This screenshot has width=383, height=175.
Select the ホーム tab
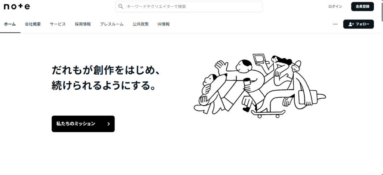[x=10, y=24]
